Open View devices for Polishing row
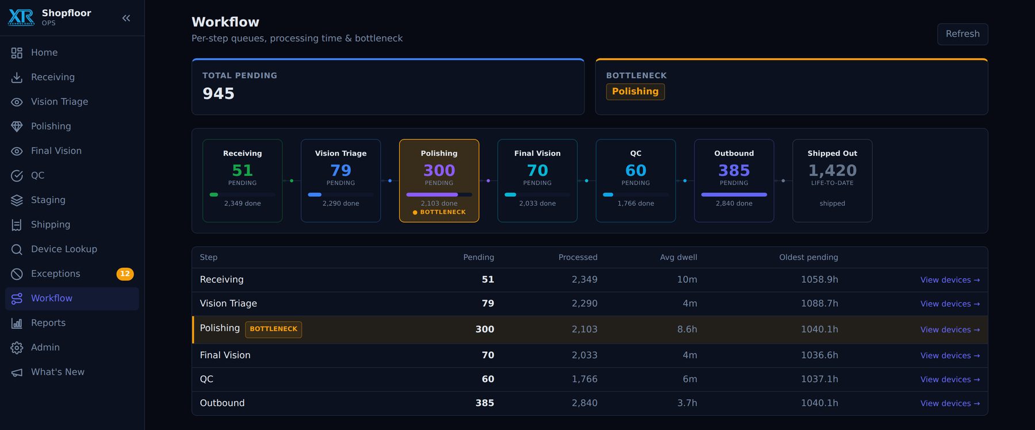 click(950, 329)
